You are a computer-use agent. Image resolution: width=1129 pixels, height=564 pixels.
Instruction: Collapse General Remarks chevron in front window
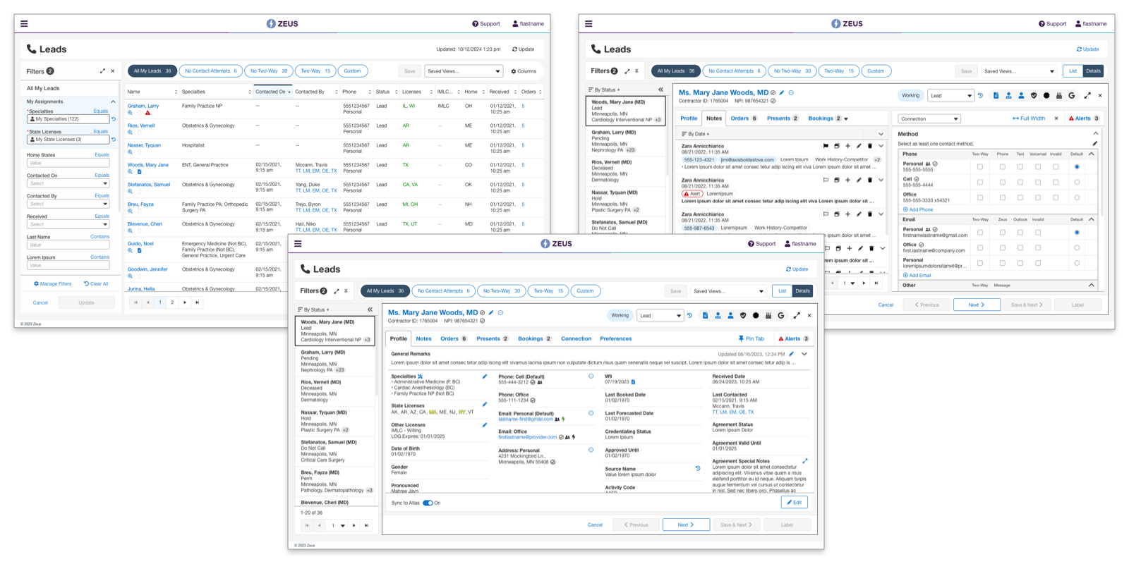pos(804,354)
